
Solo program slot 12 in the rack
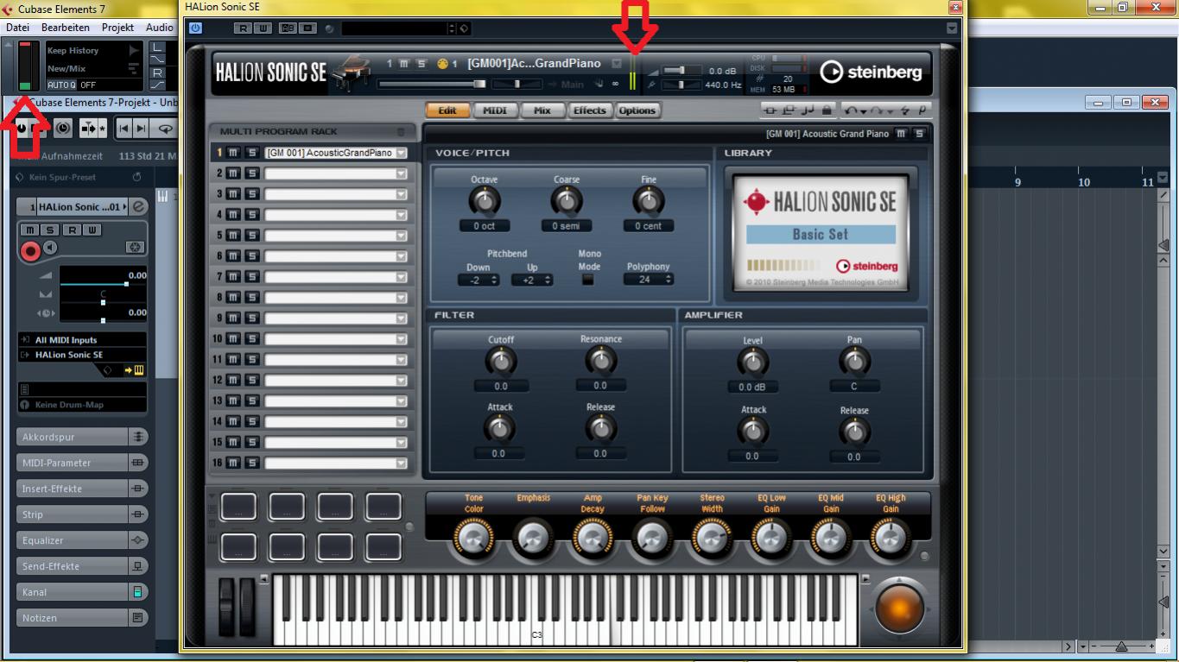click(x=251, y=381)
